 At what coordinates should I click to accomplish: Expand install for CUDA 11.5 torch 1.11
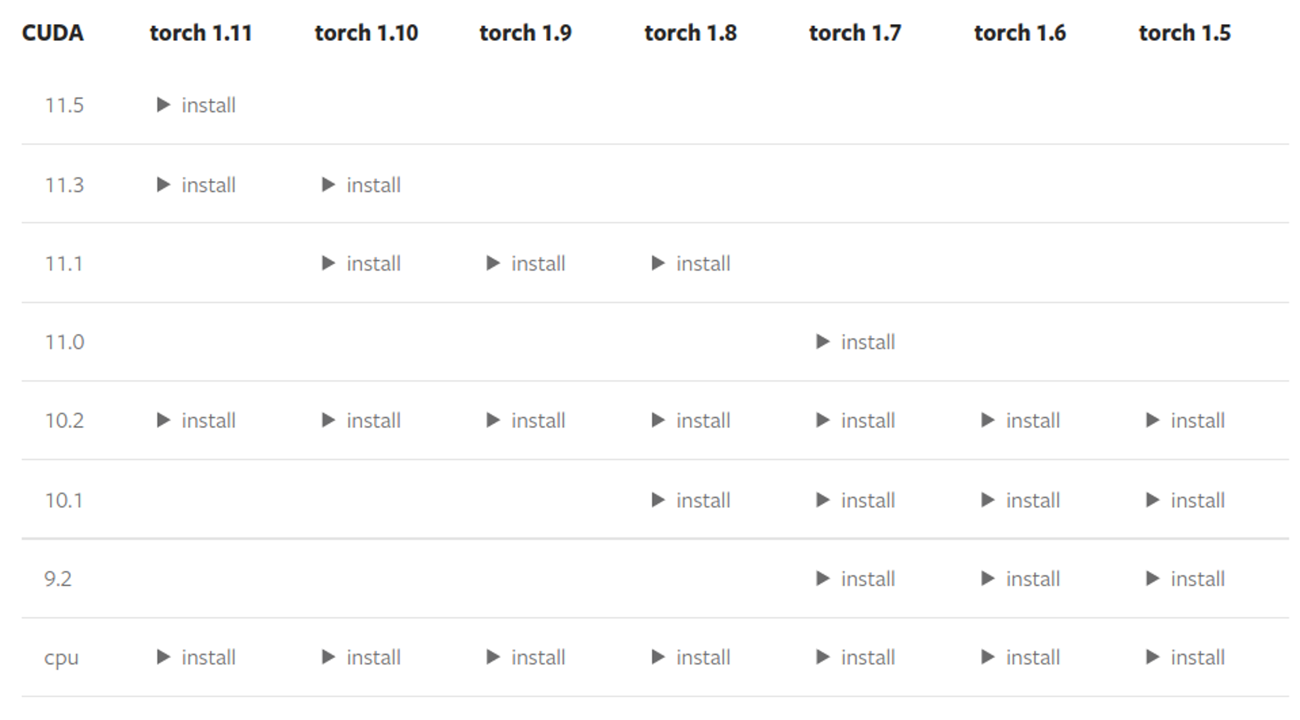click(x=196, y=105)
